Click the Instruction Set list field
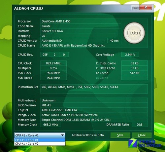Image resolution: width=165 pixels, height=152 pixels. pyautogui.click(x=94, y=89)
